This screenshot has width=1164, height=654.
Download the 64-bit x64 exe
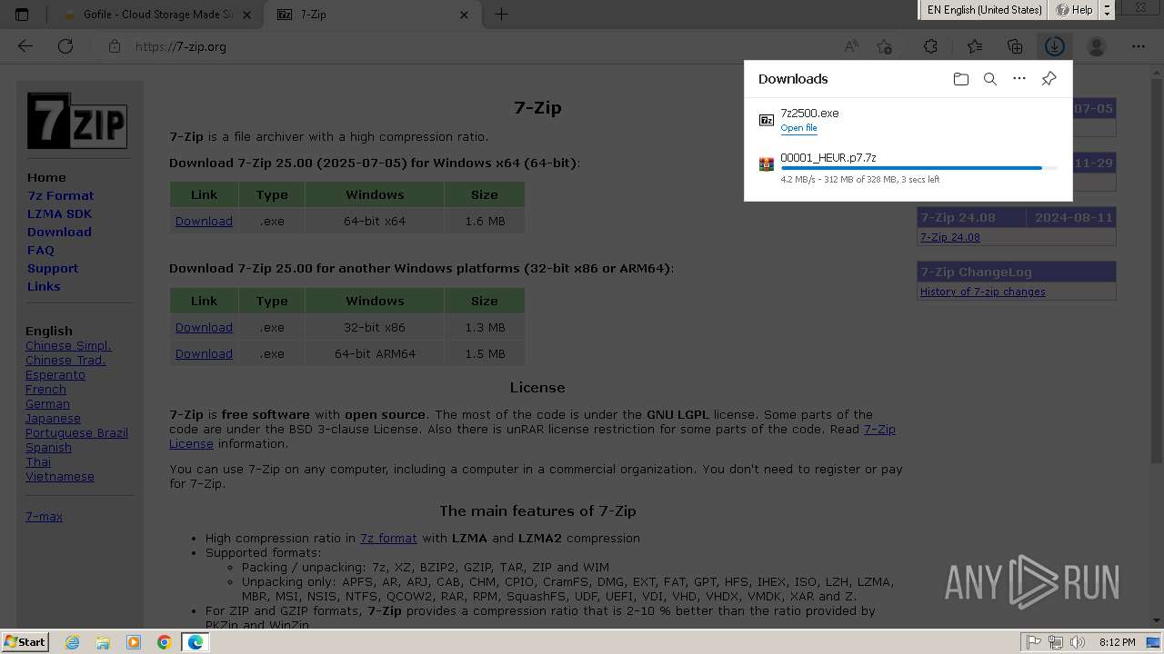[x=204, y=221]
